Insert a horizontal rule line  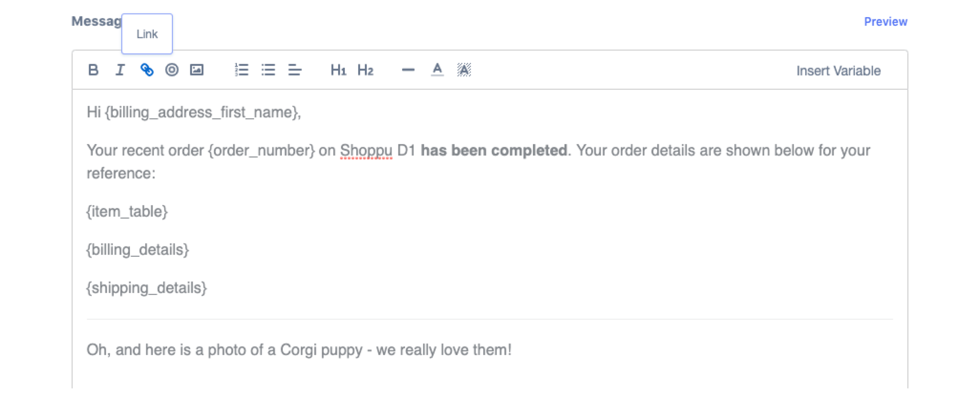pyautogui.click(x=408, y=70)
